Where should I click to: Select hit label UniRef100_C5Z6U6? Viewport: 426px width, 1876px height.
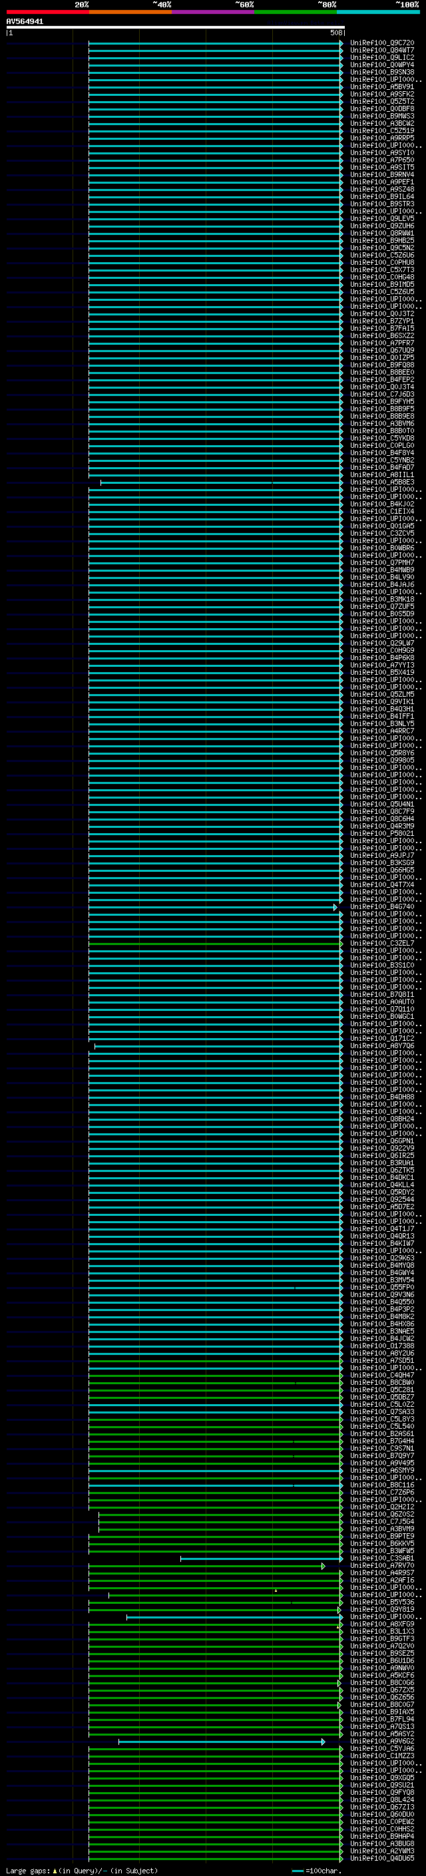pyautogui.click(x=381, y=255)
